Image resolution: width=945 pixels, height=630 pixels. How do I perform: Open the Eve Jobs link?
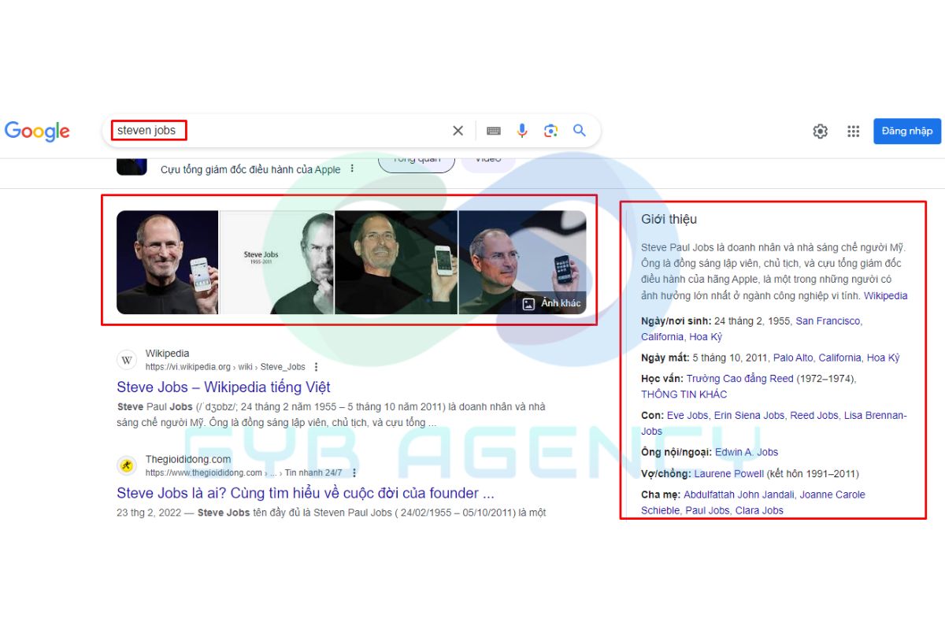point(687,415)
